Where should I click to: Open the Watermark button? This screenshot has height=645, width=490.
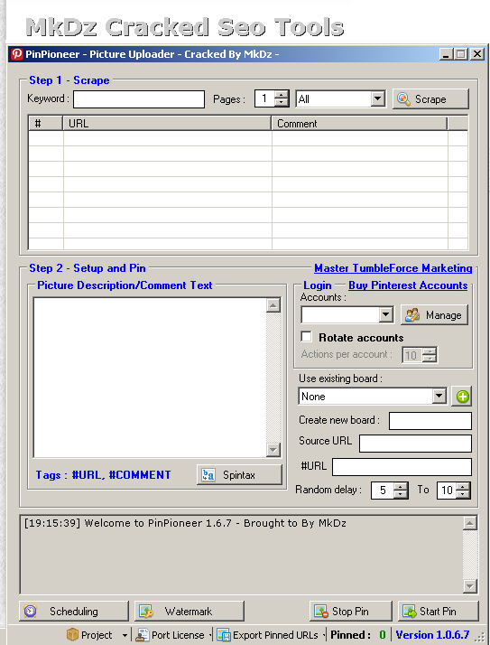click(190, 612)
